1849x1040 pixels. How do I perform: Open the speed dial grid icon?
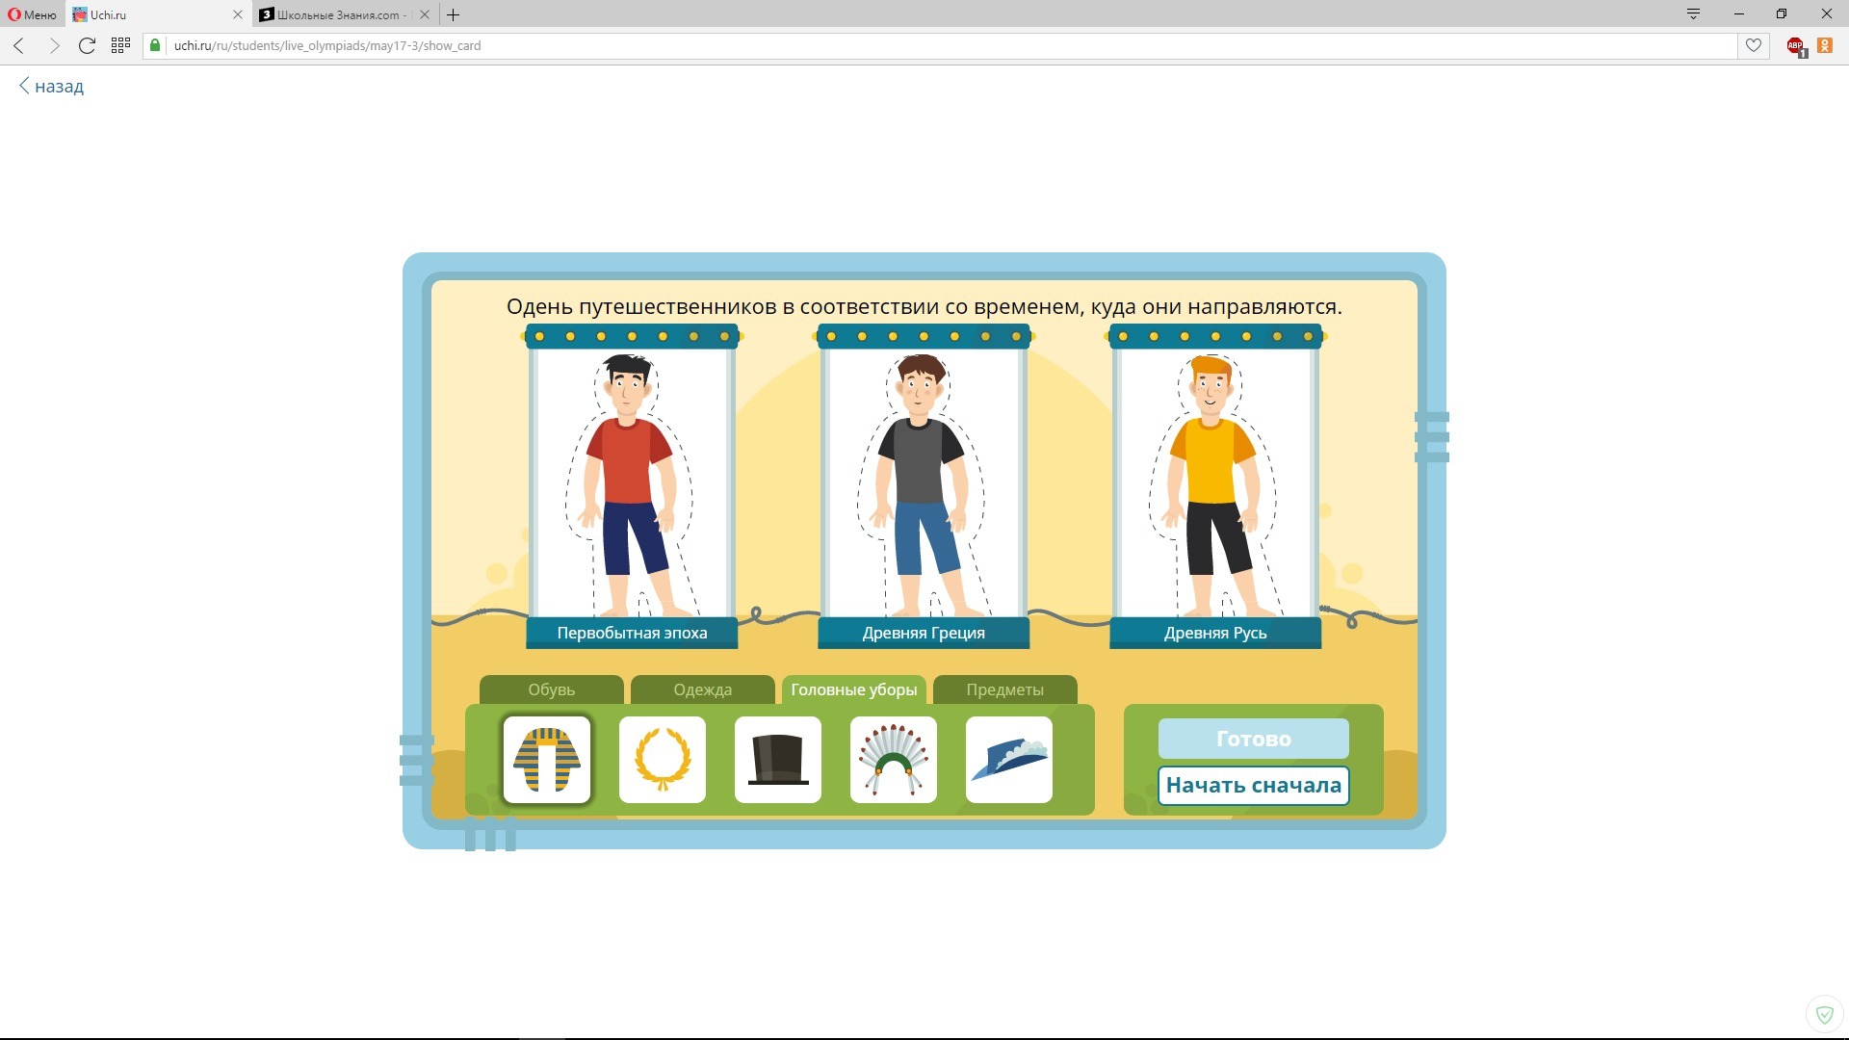(120, 45)
